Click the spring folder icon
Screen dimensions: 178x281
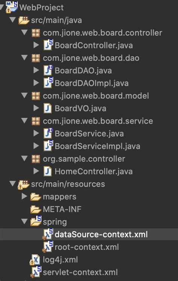click(x=36, y=221)
